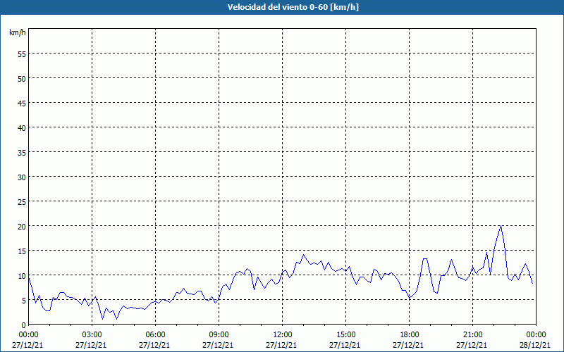Click the "27/12/21" date under "12:00"

click(x=281, y=345)
